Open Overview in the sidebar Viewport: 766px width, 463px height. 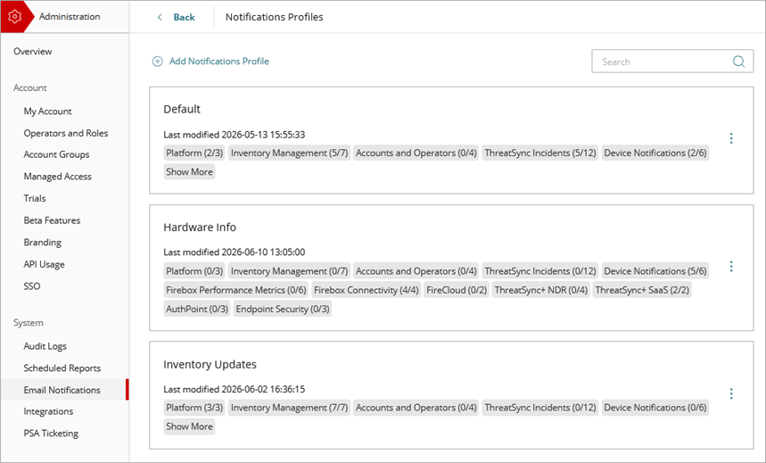click(x=33, y=52)
